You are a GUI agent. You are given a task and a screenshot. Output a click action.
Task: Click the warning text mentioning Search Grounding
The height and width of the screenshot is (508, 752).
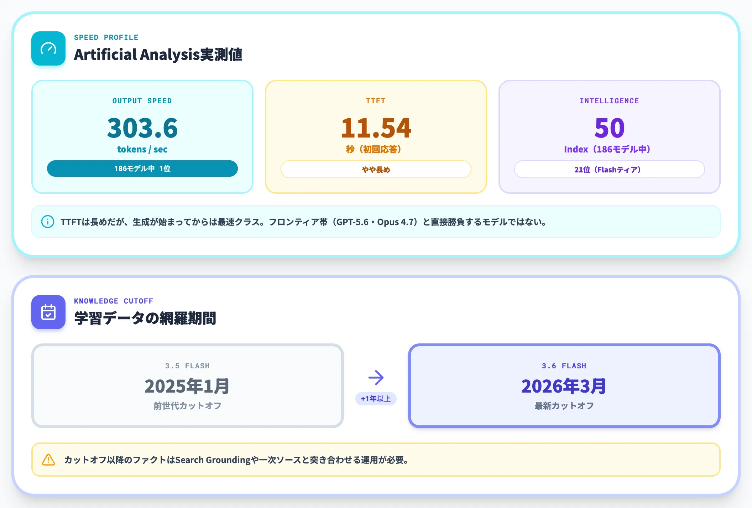pyautogui.click(x=236, y=460)
